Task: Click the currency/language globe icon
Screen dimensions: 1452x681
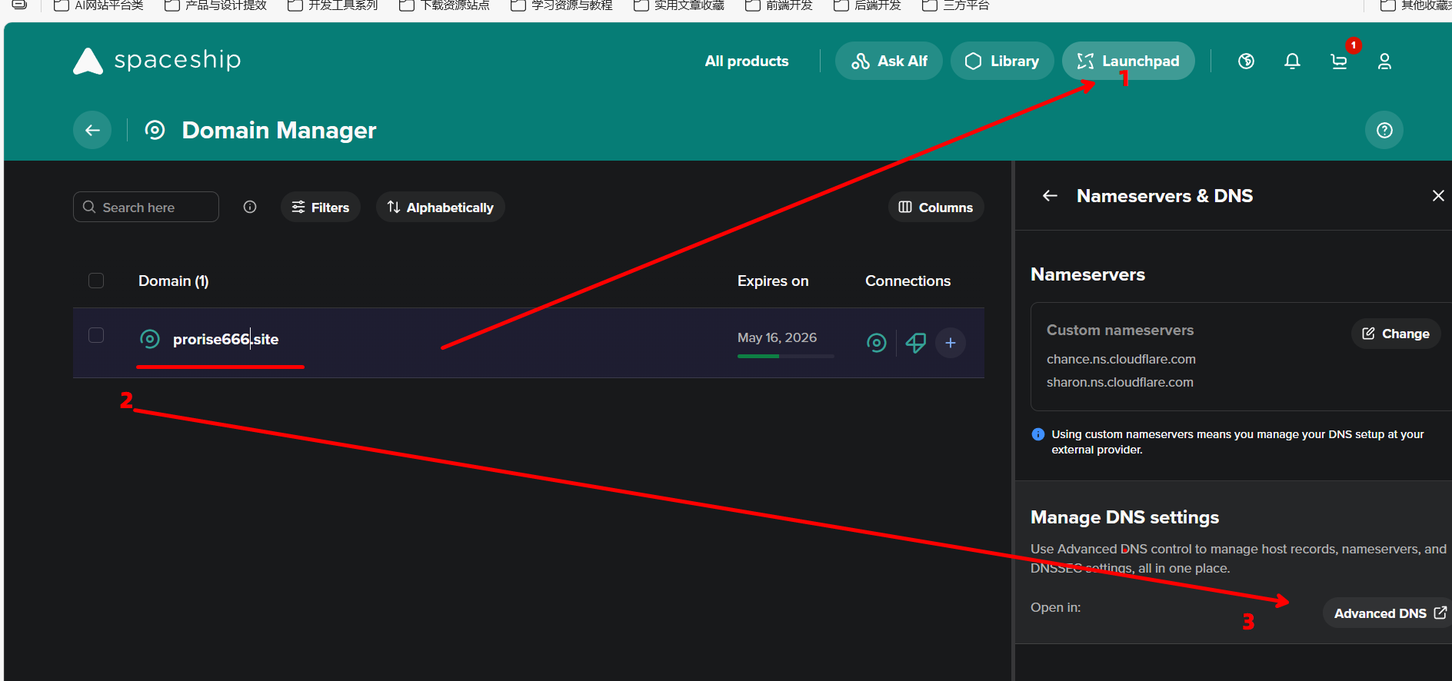Action: tap(1246, 61)
